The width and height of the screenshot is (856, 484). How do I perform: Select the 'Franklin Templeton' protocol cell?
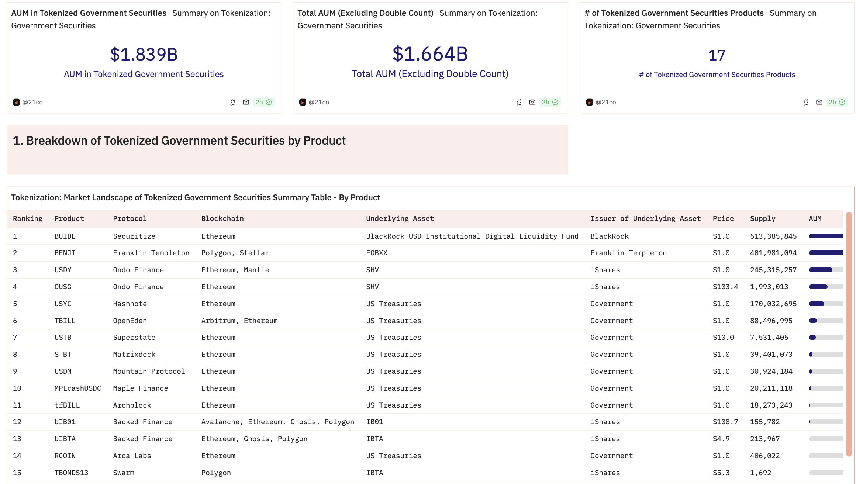pyautogui.click(x=151, y=253)
